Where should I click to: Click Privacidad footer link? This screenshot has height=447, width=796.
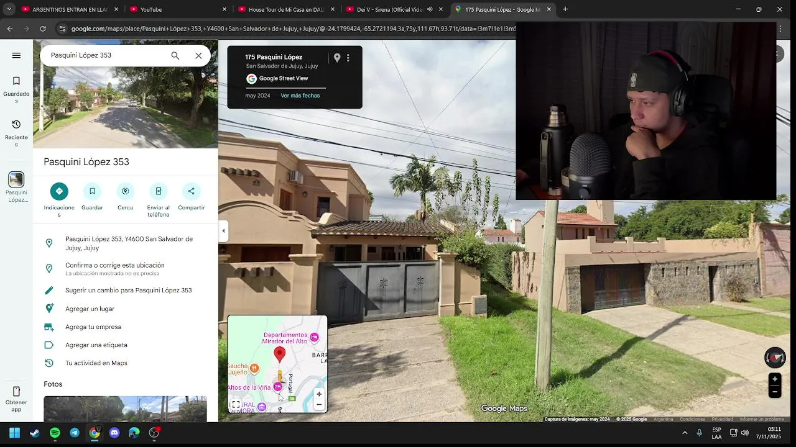(x=723, y=419)
